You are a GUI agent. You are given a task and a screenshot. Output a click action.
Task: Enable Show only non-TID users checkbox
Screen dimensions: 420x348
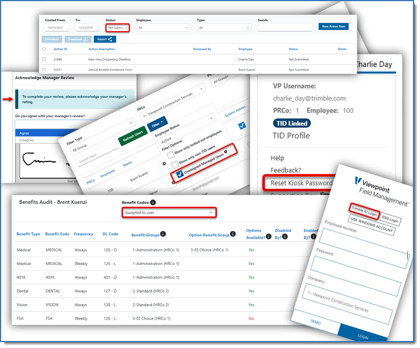(175, 165)
